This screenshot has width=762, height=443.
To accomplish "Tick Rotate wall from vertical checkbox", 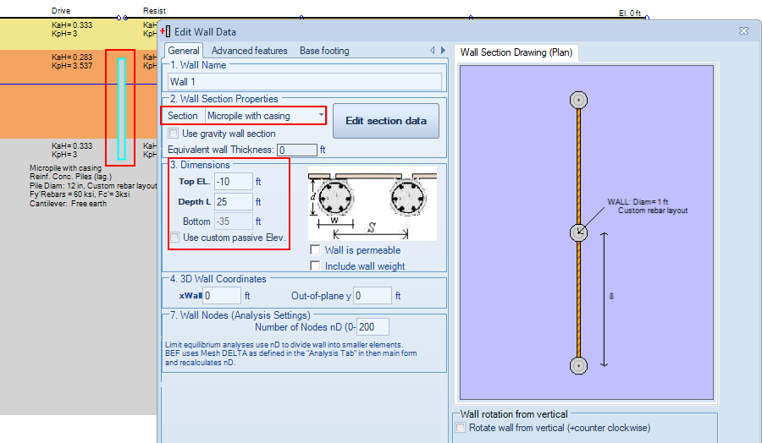I will click(x=460, y=428).
